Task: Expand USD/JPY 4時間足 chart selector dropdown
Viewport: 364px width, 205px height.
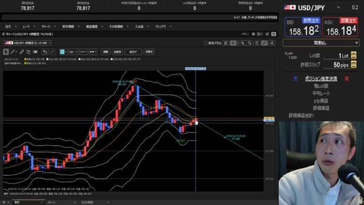Action: coord(27,43)
